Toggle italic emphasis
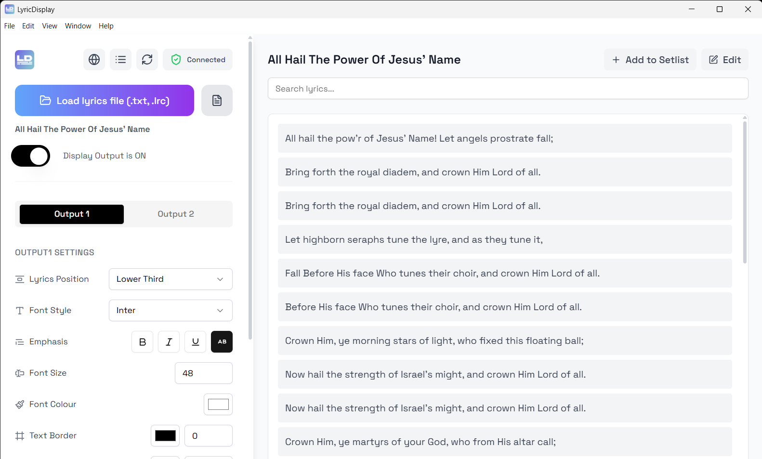The height and width of the screenshot is (459, 762). 169,342
